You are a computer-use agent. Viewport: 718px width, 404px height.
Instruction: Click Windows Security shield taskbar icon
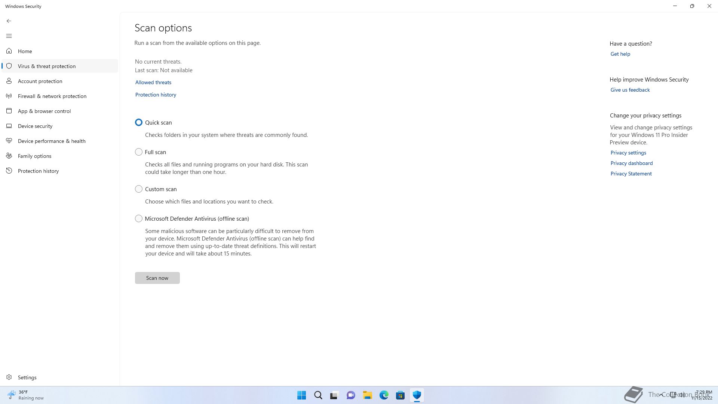[x=417, y=395]
